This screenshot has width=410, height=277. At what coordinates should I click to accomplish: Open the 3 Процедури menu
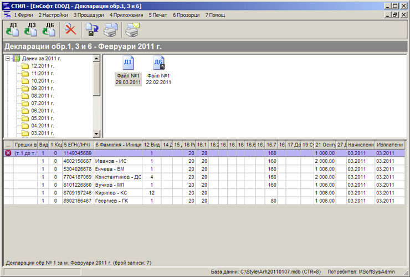point(89,15)
